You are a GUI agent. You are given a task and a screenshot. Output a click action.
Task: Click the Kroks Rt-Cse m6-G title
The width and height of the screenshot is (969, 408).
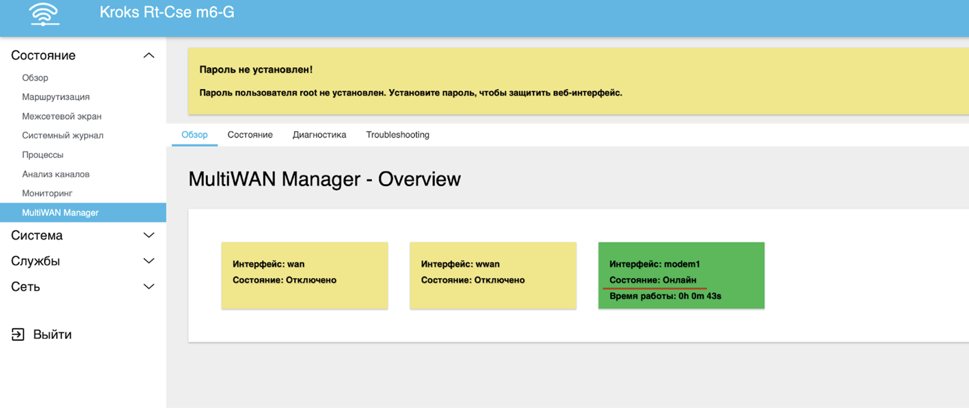(166, 12)
